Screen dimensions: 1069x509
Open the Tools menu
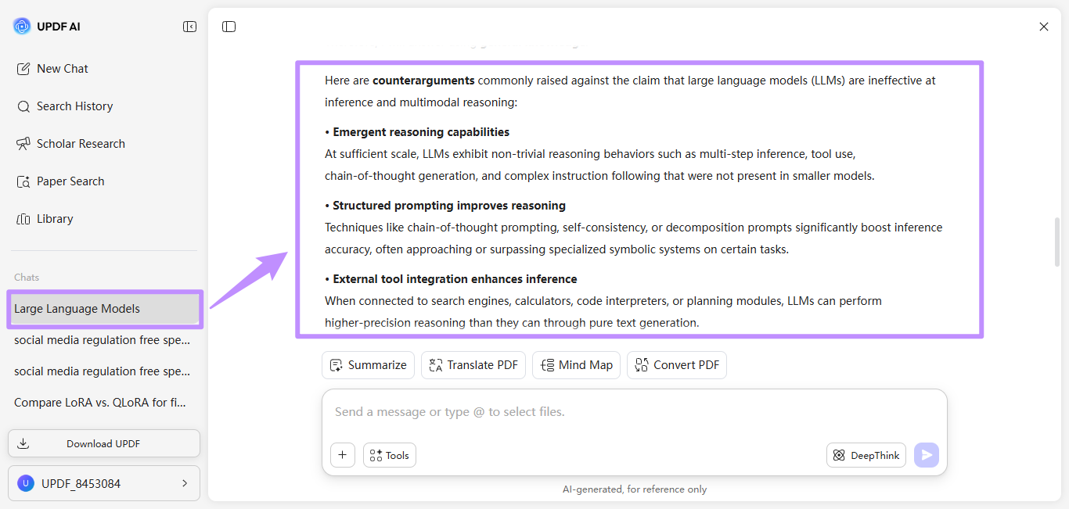(390, 455)
